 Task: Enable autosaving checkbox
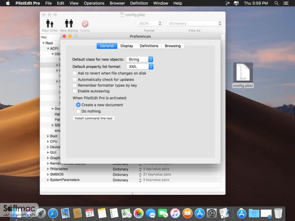75,91
